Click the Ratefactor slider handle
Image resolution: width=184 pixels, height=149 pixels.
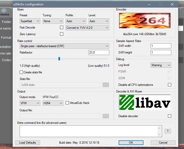(x=59, y=59)
